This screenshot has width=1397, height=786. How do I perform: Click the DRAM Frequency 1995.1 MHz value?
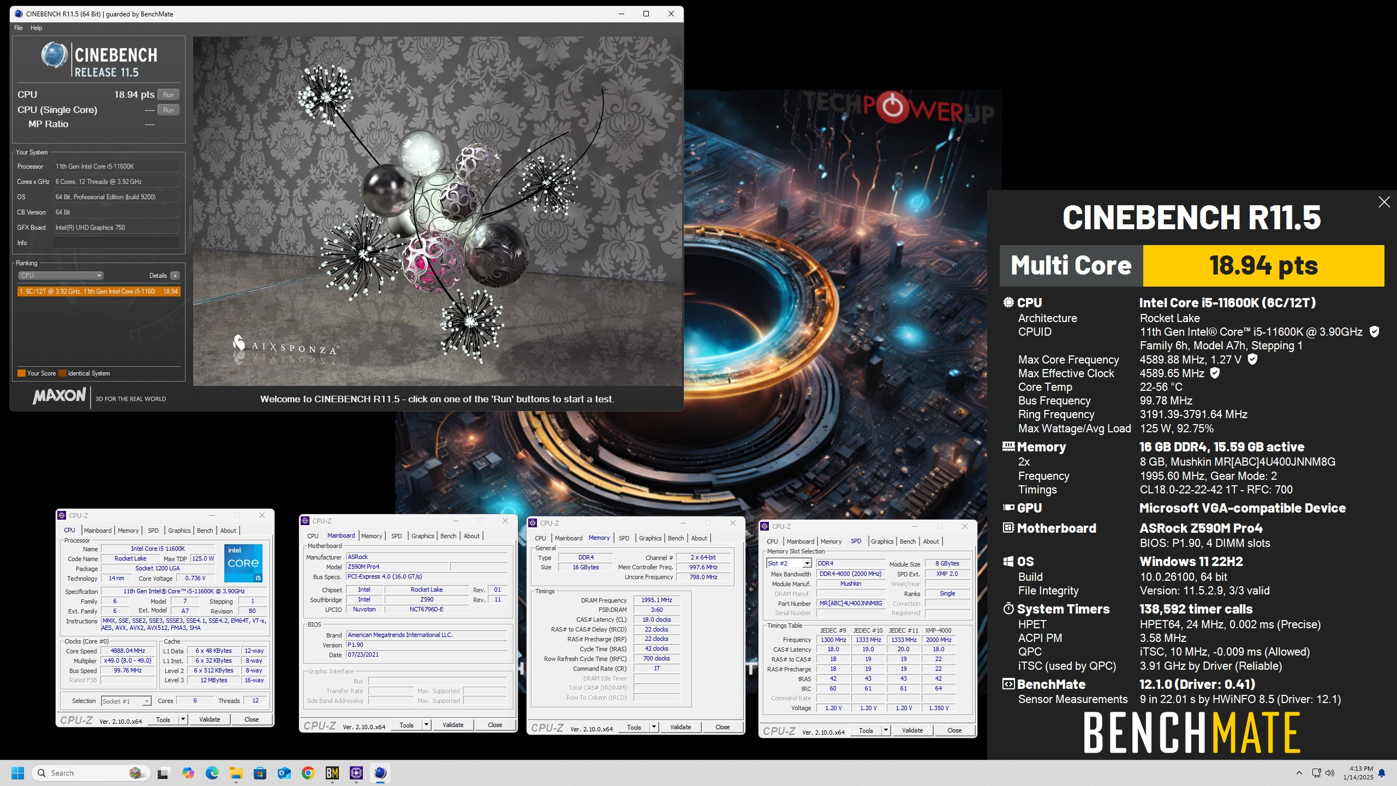coord(656,600)
